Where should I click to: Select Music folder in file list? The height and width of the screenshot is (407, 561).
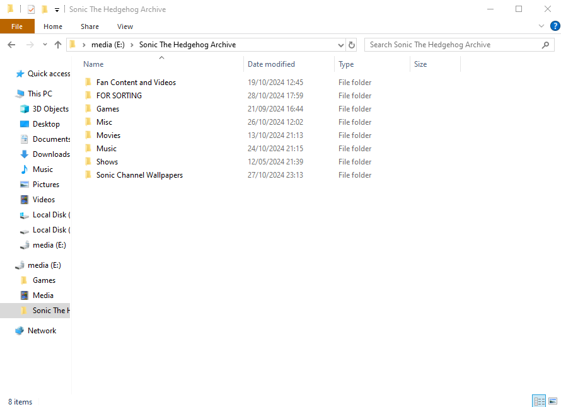(107, 149)
